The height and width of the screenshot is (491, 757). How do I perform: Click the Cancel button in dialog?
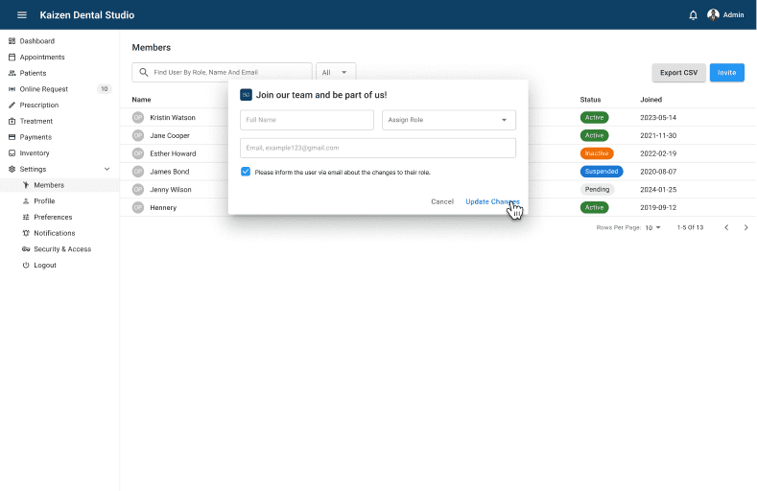click(442, 201)
